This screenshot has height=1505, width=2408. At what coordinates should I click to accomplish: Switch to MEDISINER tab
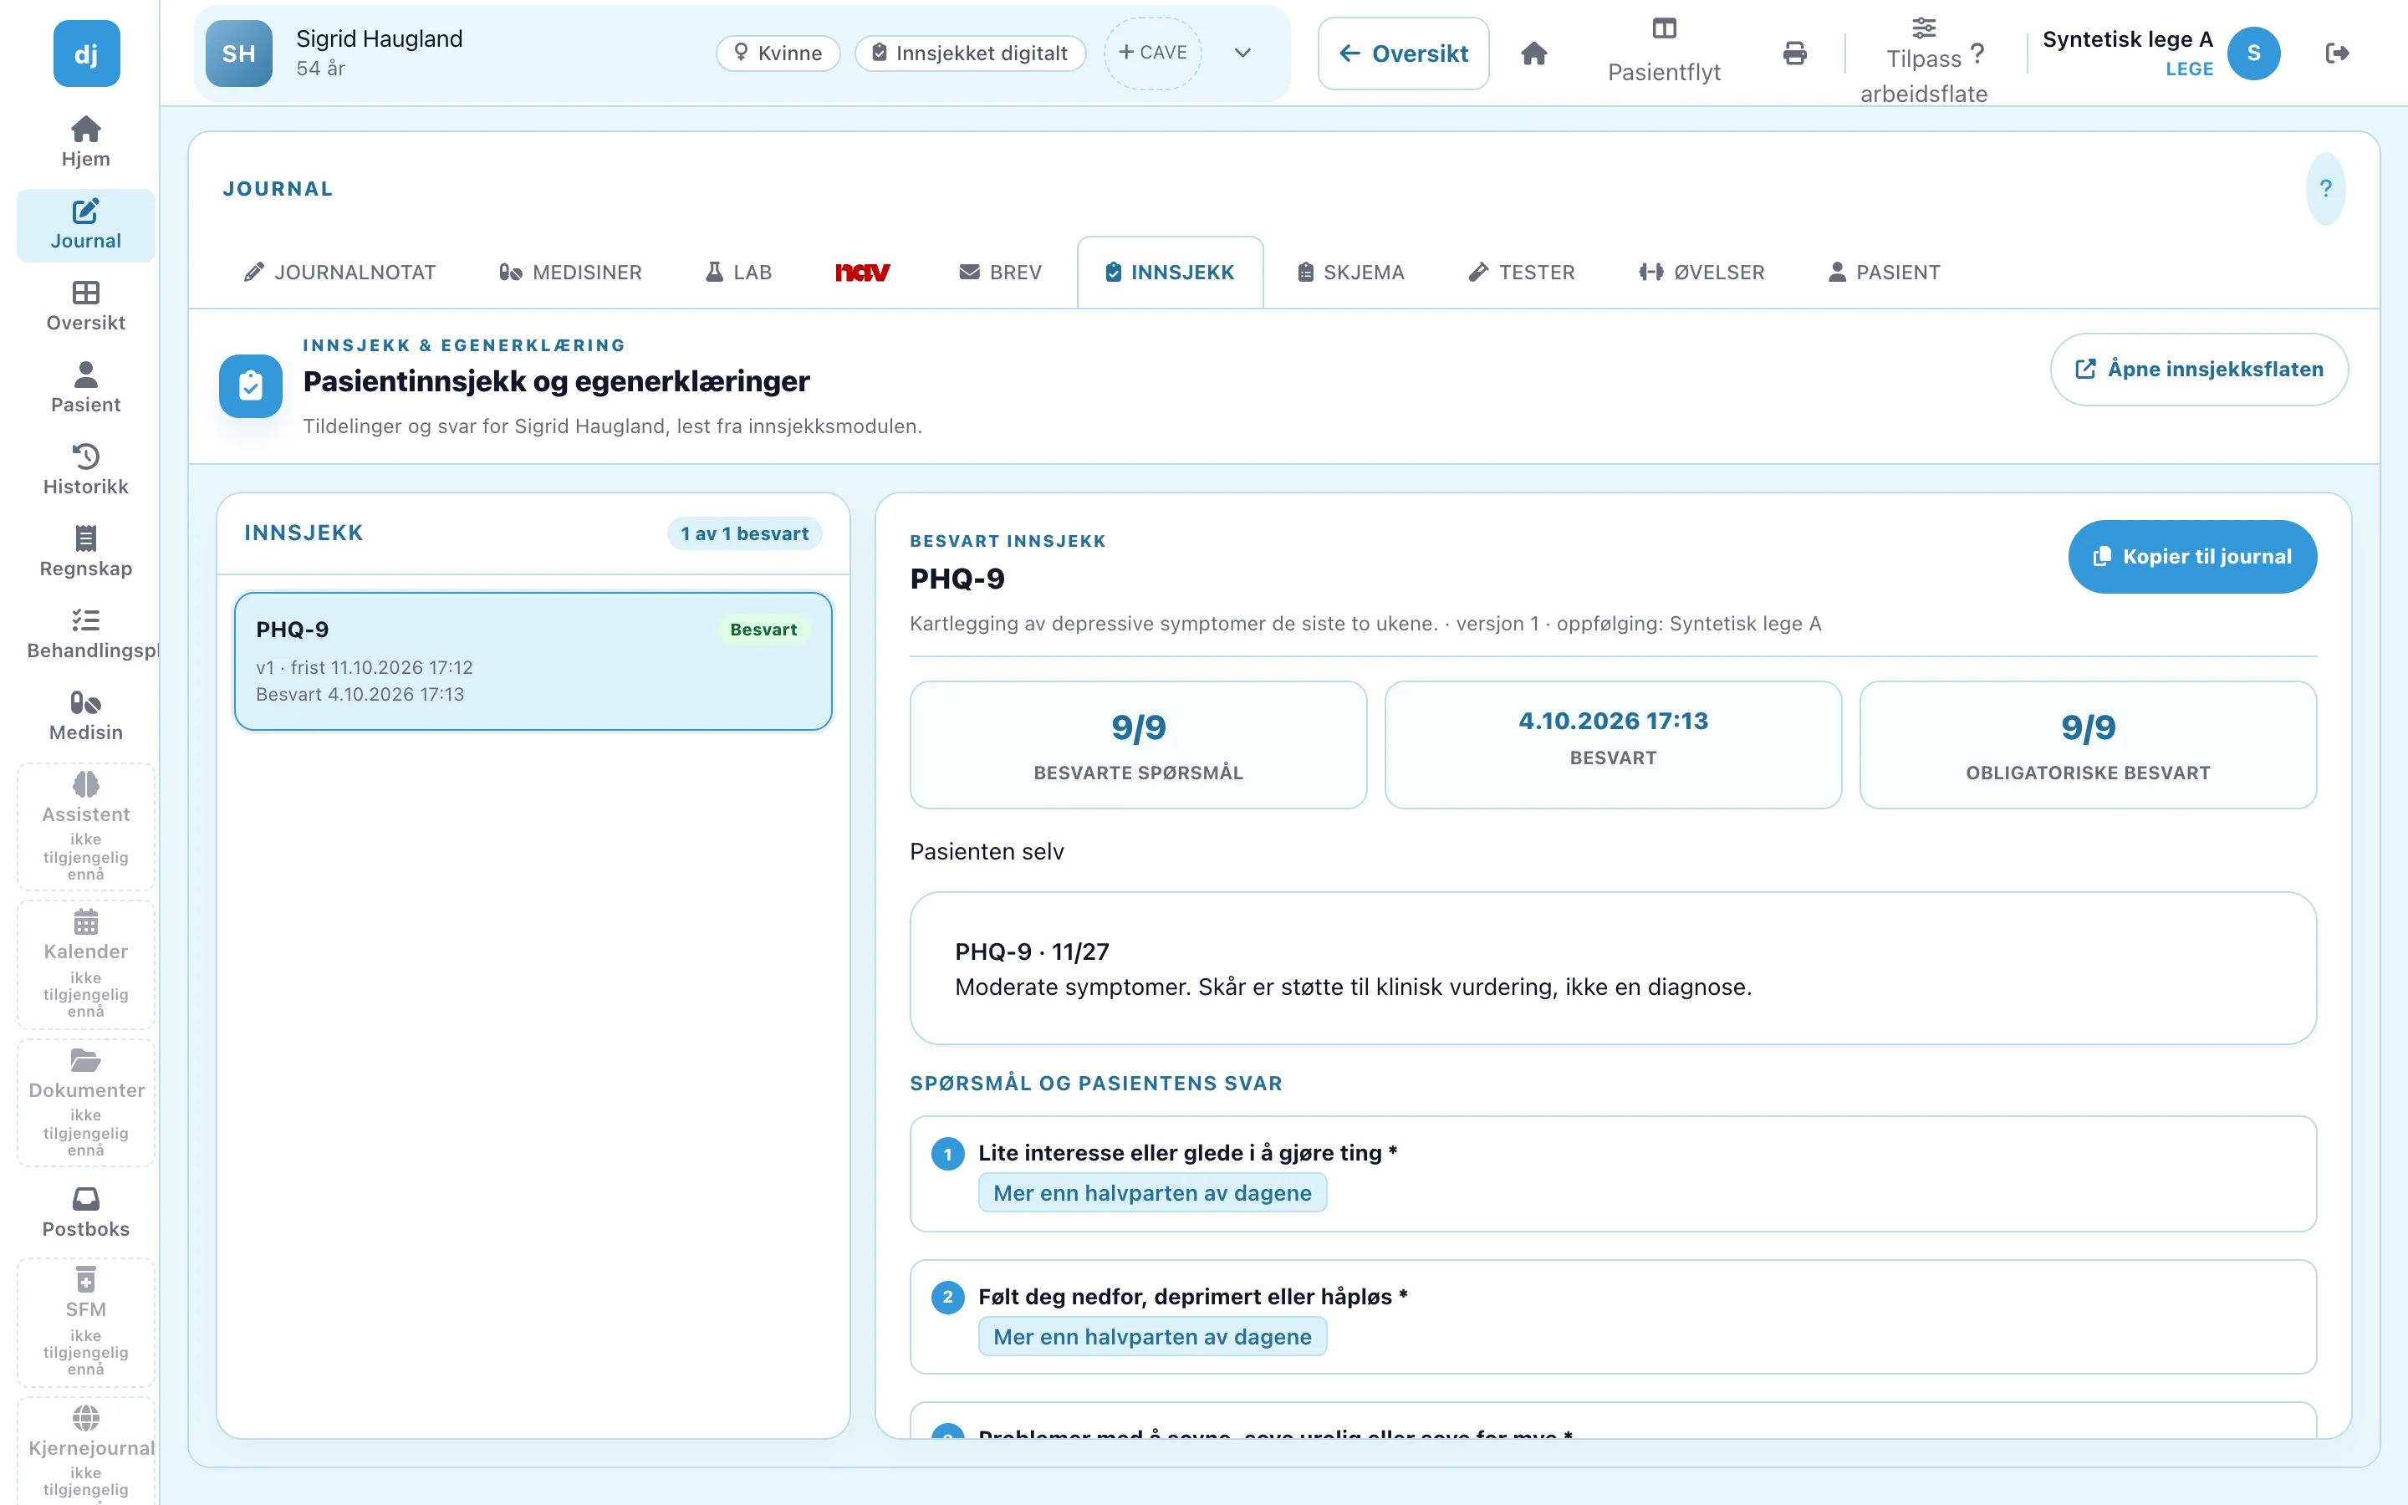point(571,272)
